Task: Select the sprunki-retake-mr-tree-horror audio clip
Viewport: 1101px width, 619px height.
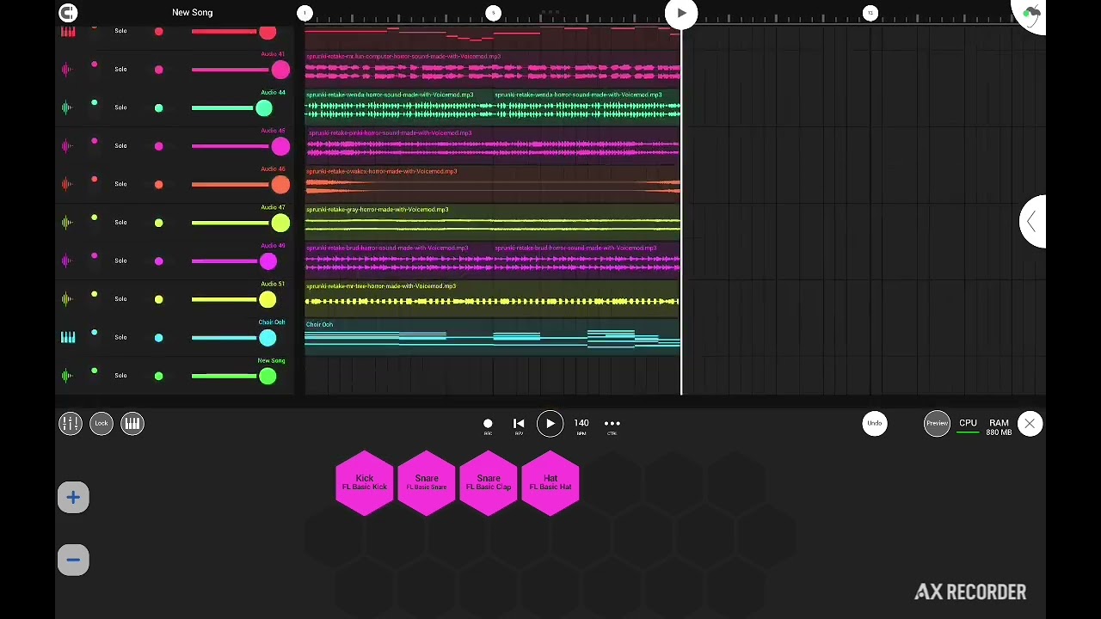Action: [x=493, y=297]
